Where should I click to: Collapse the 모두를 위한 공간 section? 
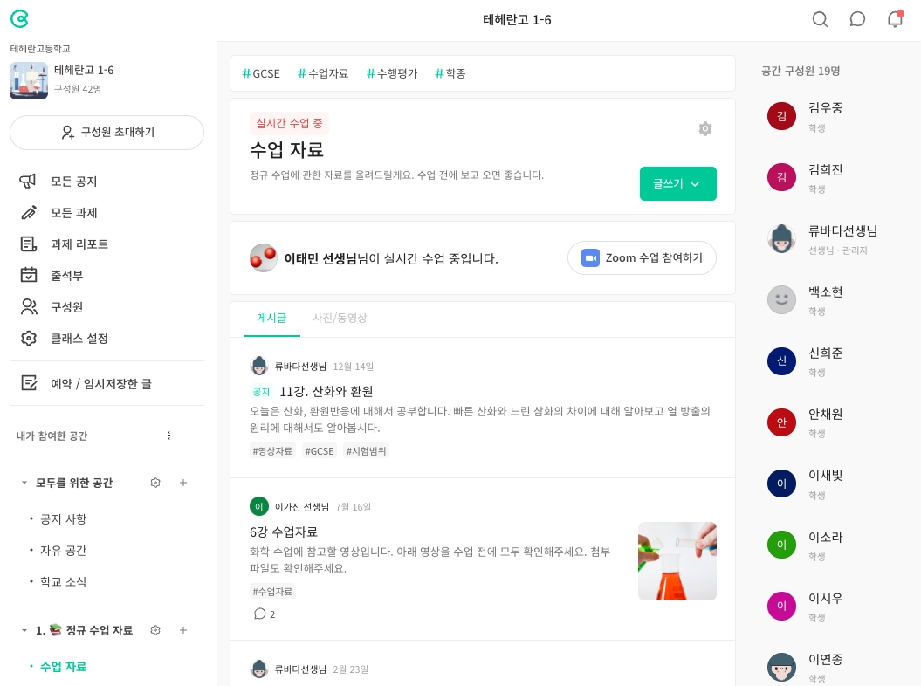pyautogui.click(x=24, y=483)
